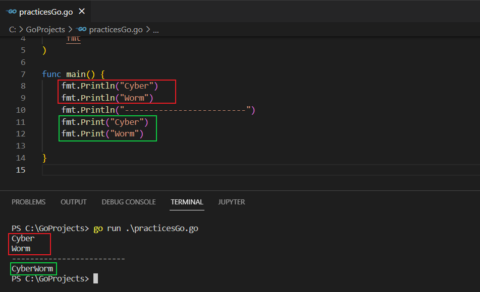Open the OUTPUT panel tab
Viewport: 480px width, 292px height.
click(x=73, y=202)
